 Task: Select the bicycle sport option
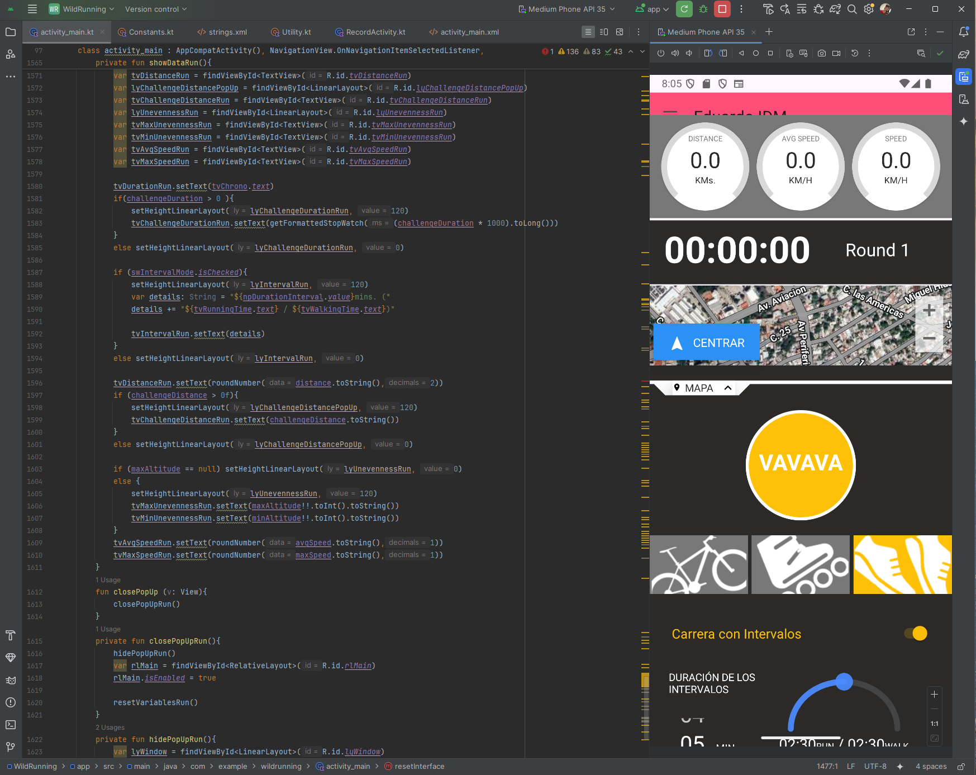click(x=699, y=564)
